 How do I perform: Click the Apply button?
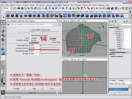tap(34, 89)
